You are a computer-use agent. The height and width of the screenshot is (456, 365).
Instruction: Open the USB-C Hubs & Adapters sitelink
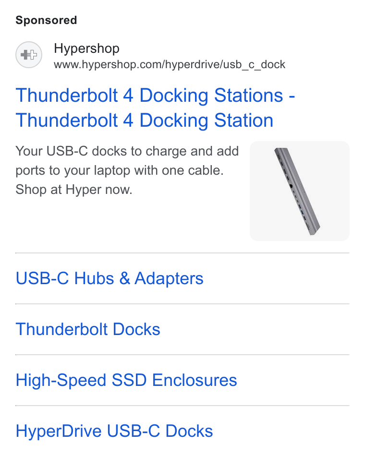[109, 278]
